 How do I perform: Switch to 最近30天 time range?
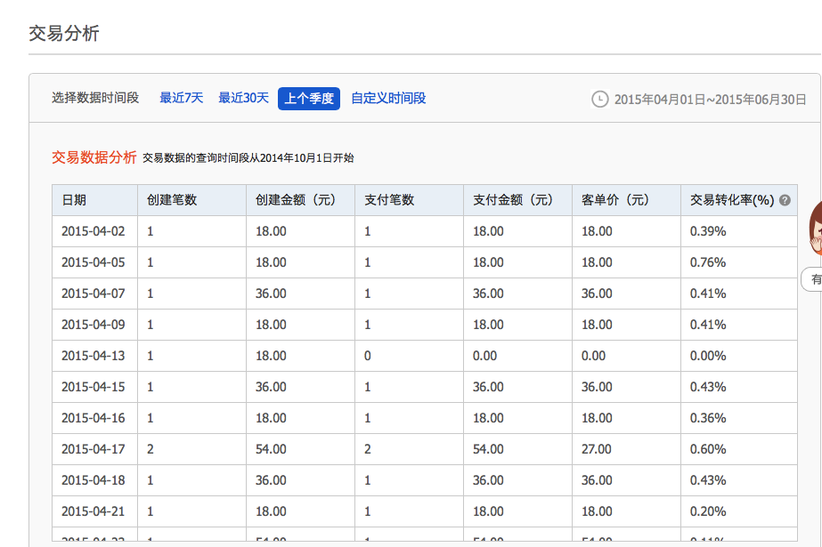pos(243,98)
